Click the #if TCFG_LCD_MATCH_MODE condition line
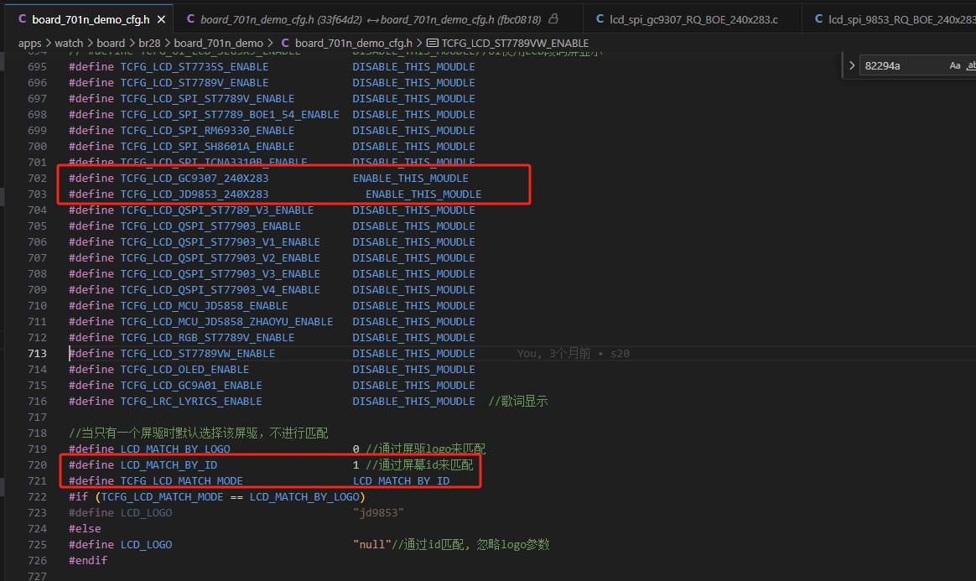The image size is (976, 581). coord(216,496)
